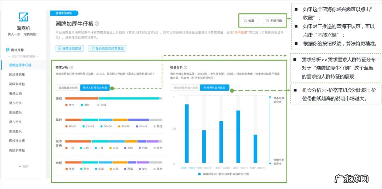This screenshot has width=382, height=189.
Task: Toggle 五线 city tier legend
Action: [x=129, y=148]
